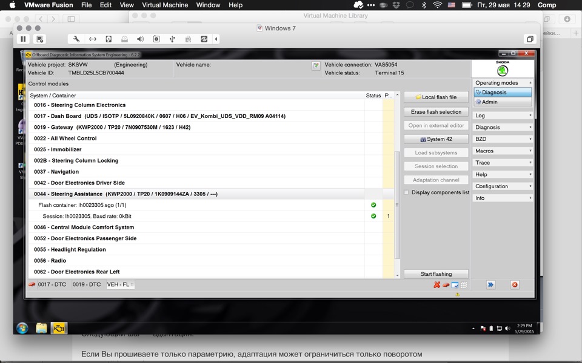Click Action Center flag in system tray
The image size is (582, 363).
pos(483,328)
